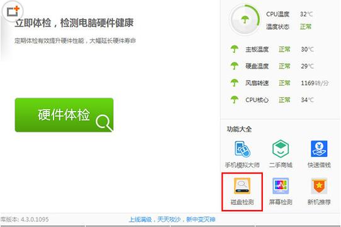Click the magnifier icon on 硬件体检 button
Viewport: 341px width, 227px height.
(x=104, y=123)
